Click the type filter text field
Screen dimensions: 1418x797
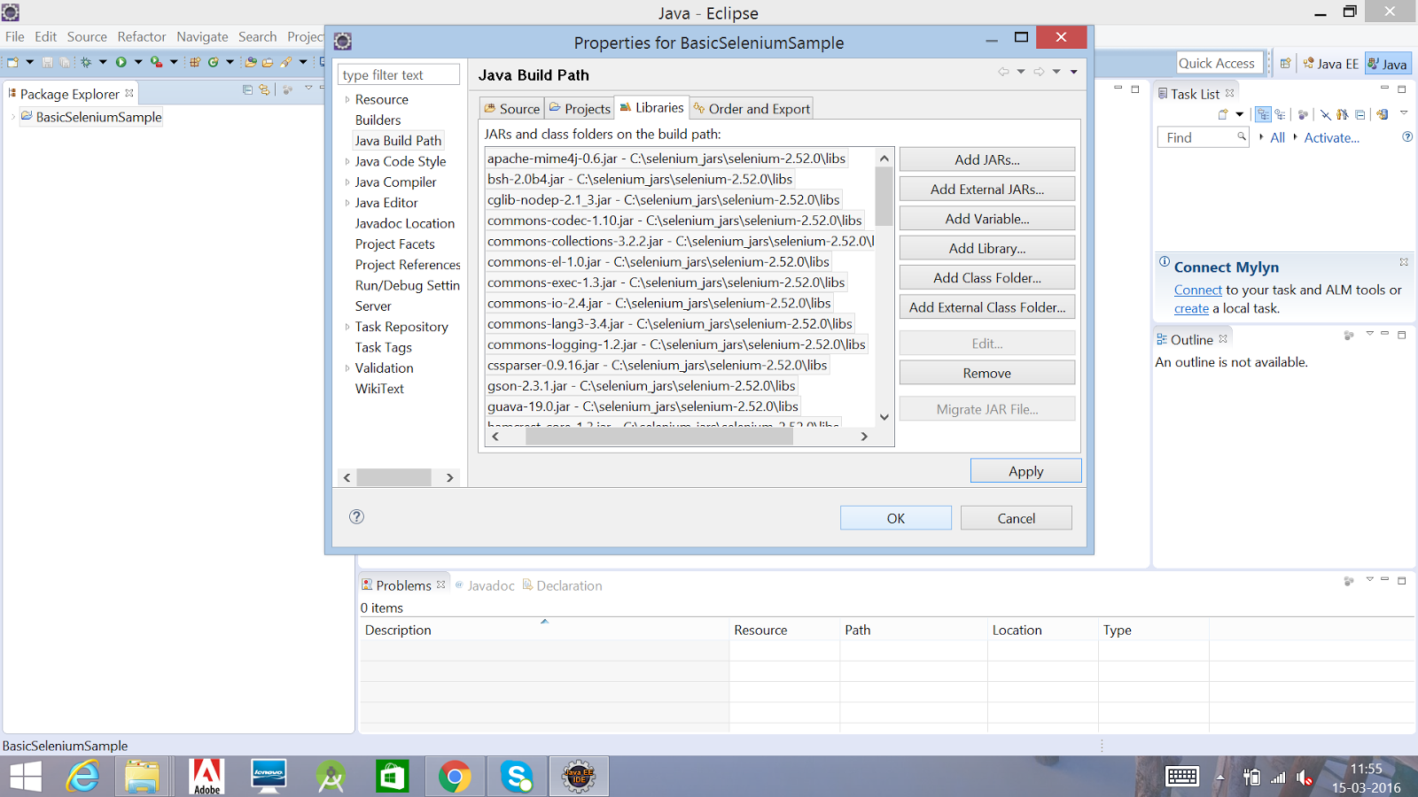tap(399, 74)
